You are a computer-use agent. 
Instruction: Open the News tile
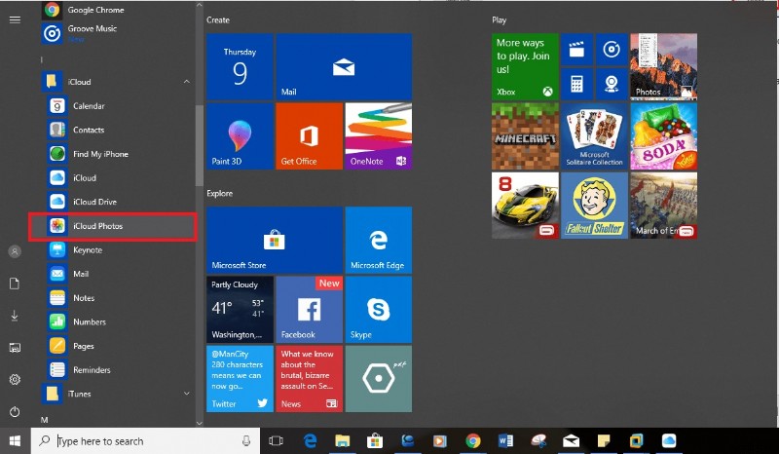[309, 379]
